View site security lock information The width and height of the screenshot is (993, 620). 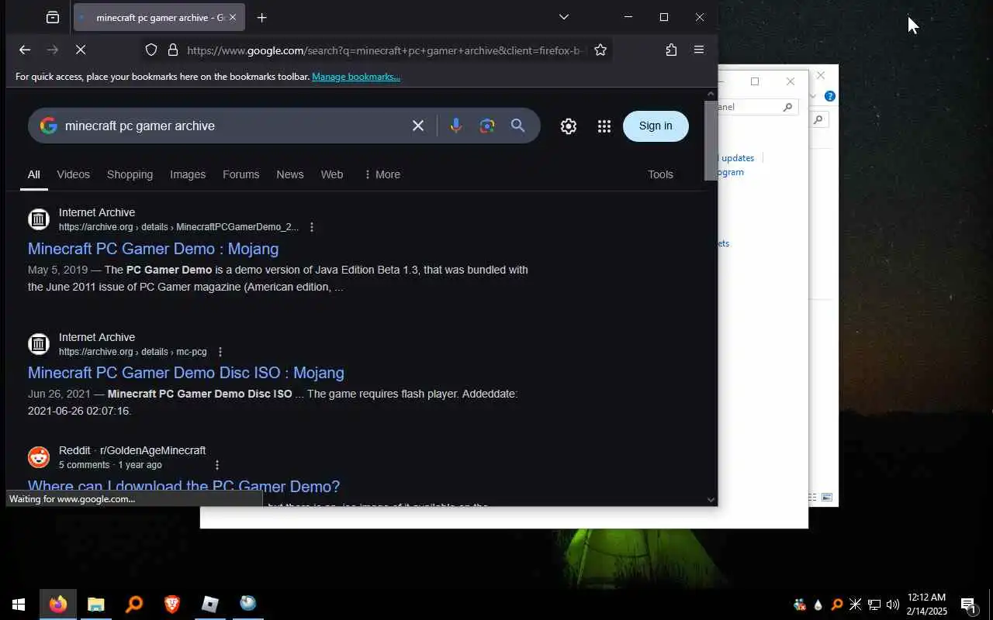[173, 50]
